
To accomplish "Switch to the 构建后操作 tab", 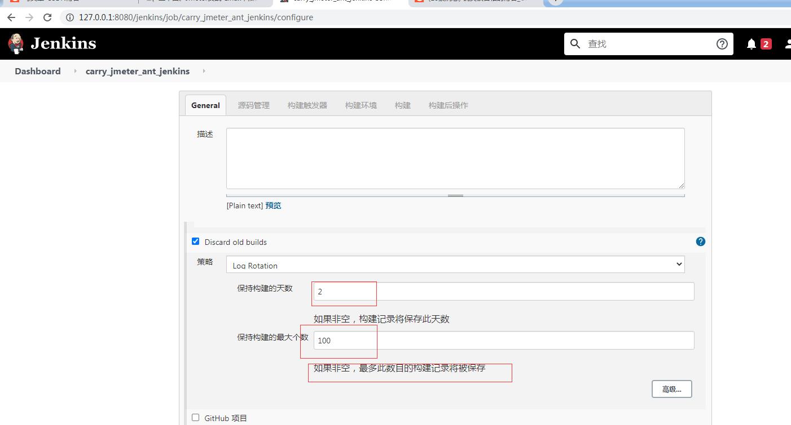I will (449, 105).
